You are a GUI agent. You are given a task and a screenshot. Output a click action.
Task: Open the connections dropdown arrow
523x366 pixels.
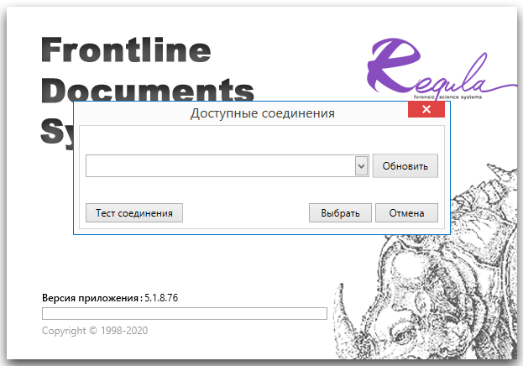(x=362, y=165)
